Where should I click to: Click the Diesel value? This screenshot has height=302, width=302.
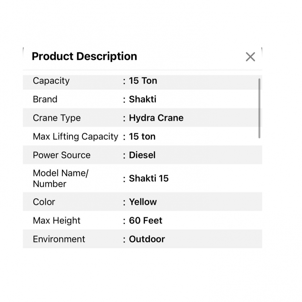pos(142,155)
